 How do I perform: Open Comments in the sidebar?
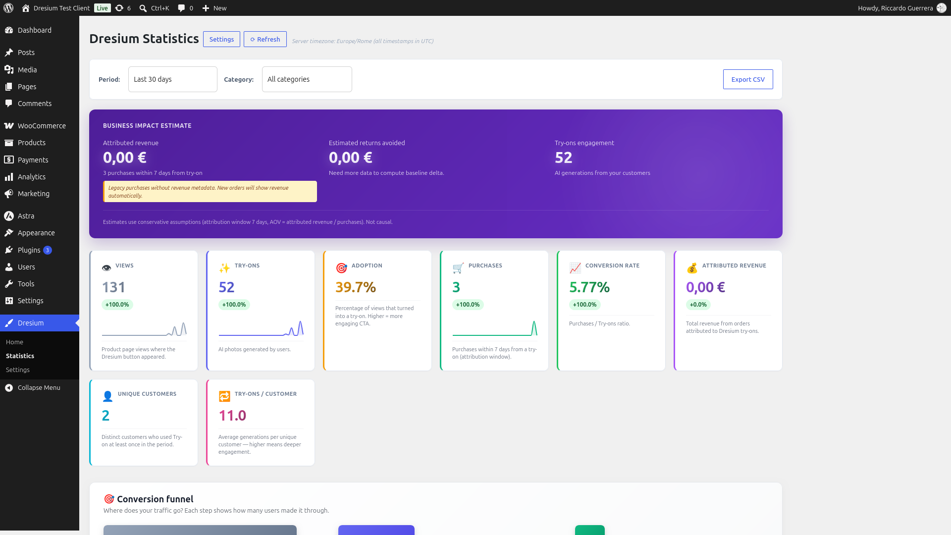coord(40,104)
